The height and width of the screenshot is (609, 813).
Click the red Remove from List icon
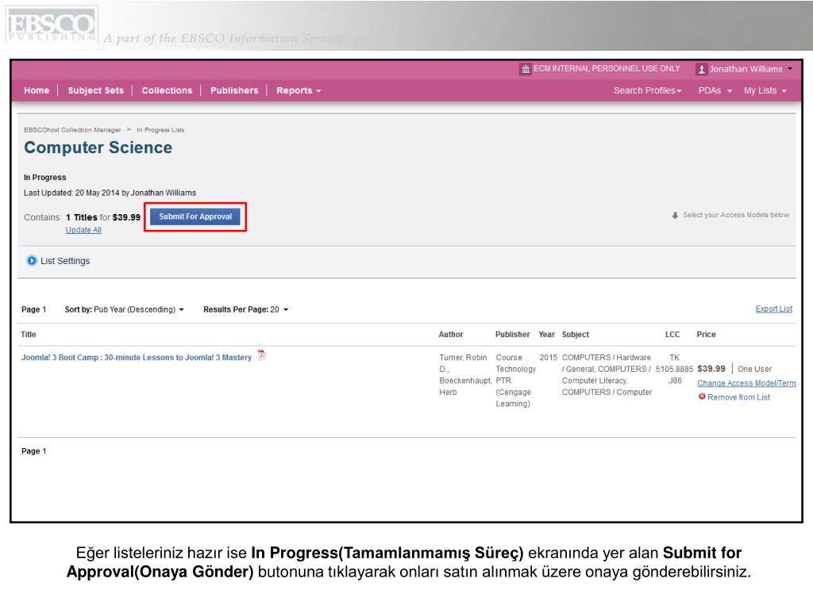click(702, 396)
